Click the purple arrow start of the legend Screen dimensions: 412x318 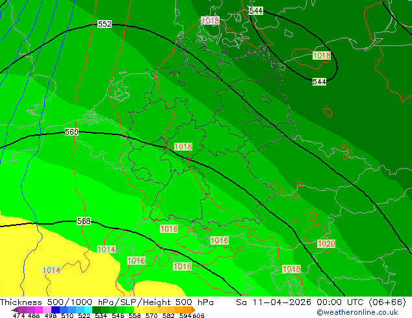pos(14,310)
